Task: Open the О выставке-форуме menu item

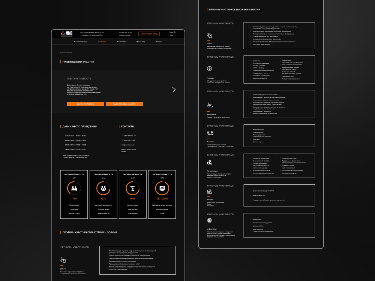Action: coord(81,42)
